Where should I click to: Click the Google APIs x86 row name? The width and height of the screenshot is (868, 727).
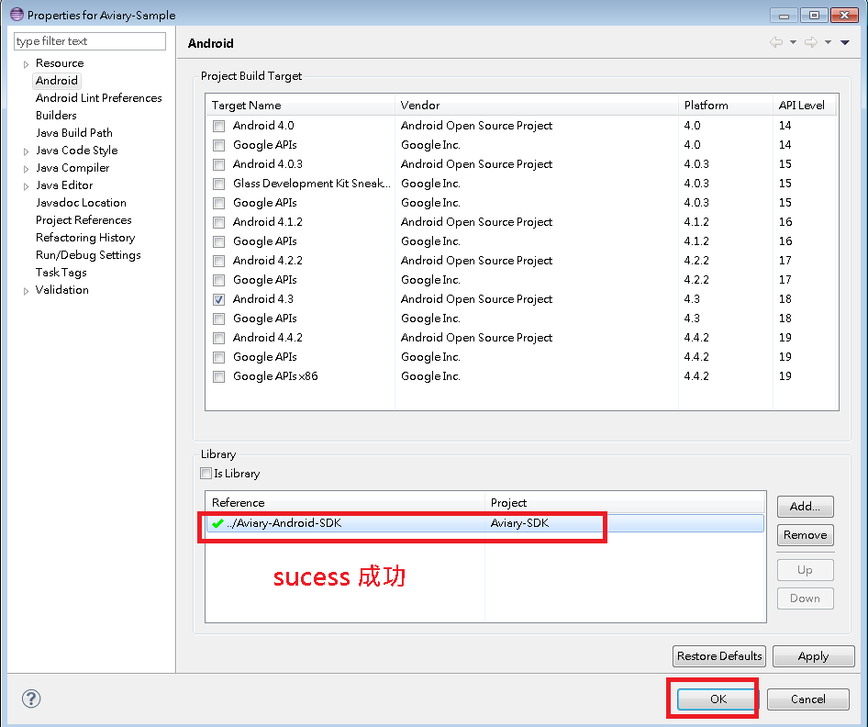click(275, 376)
